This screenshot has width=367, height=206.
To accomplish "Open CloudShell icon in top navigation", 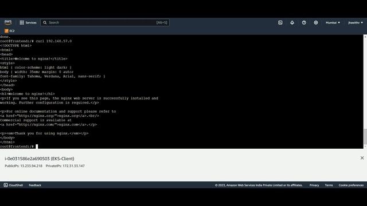I will (280, 23).
